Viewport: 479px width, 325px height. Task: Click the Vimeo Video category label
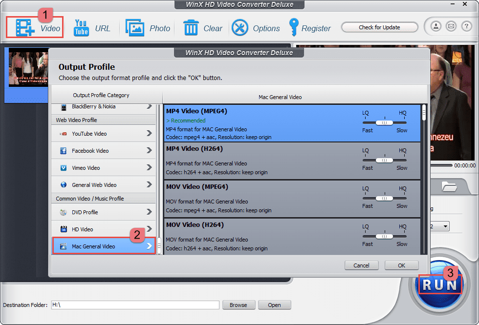(86, 168)
